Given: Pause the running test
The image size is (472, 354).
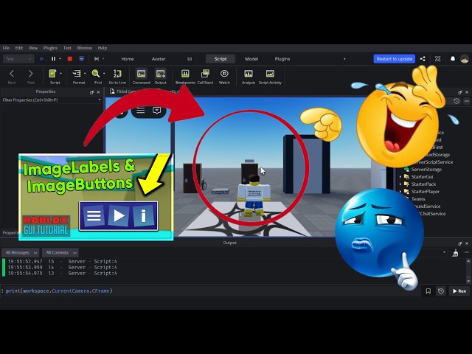Looking at the screenshot, I should pyautogui.click(x=53, y=59).
